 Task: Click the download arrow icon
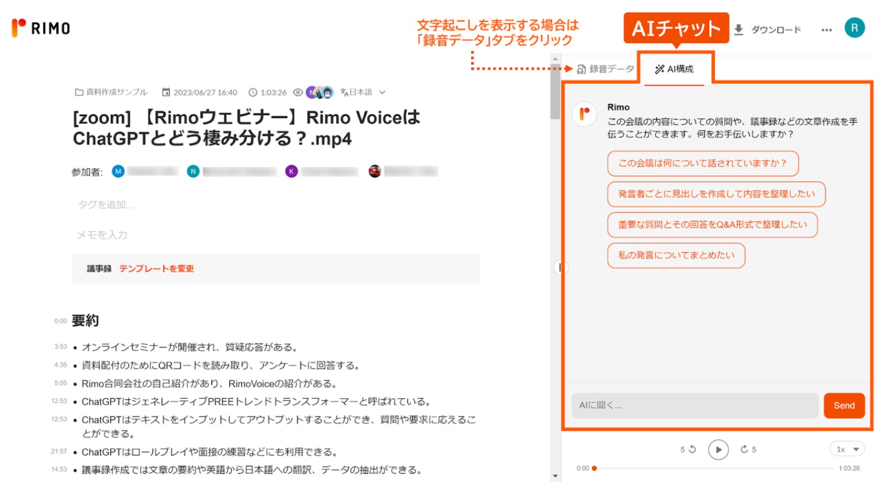pos(738,30)
